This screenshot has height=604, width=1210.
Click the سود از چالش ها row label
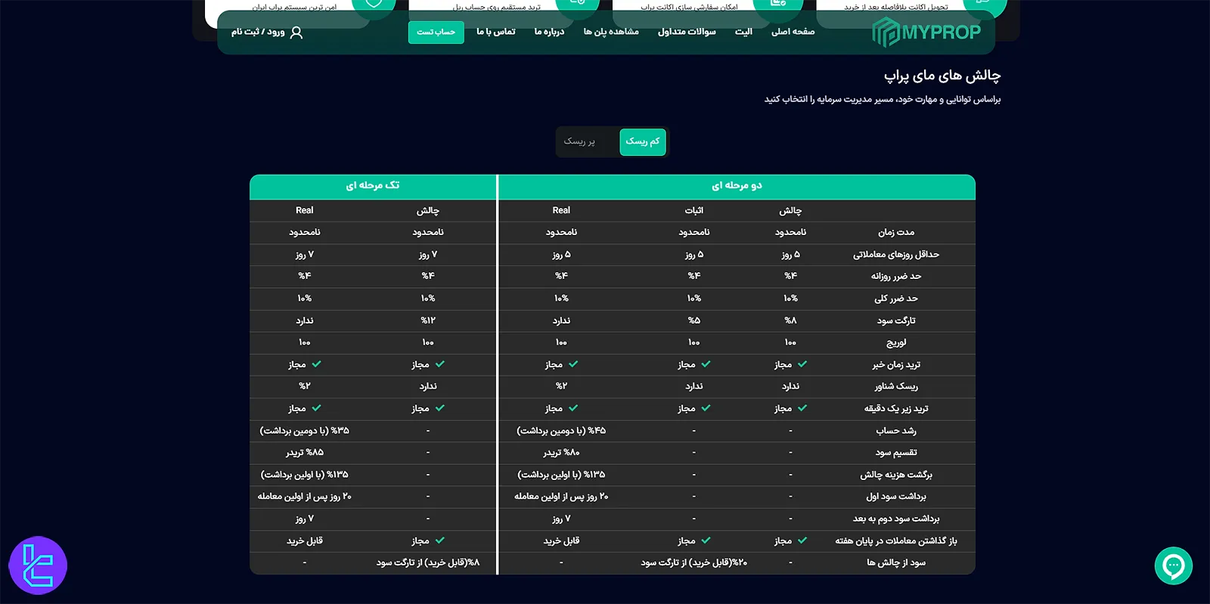(896, 562)
